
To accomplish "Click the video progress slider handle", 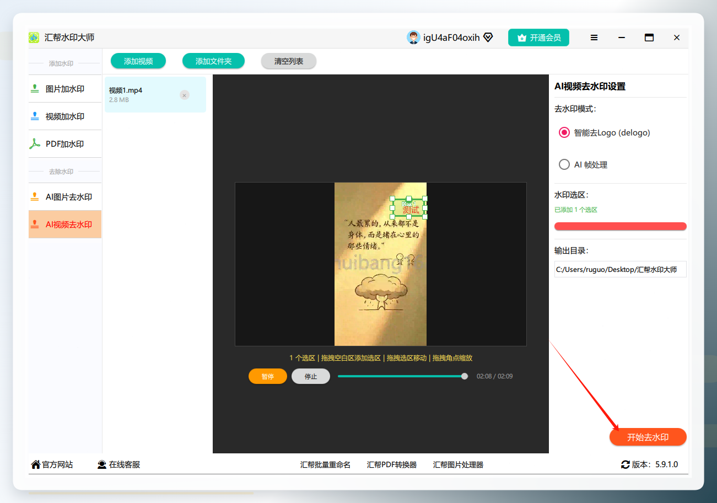I will tap(465, 376).
